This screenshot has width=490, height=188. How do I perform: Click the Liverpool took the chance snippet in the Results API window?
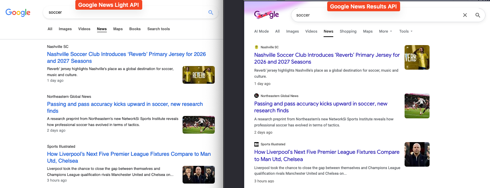(x=327, y=171)
